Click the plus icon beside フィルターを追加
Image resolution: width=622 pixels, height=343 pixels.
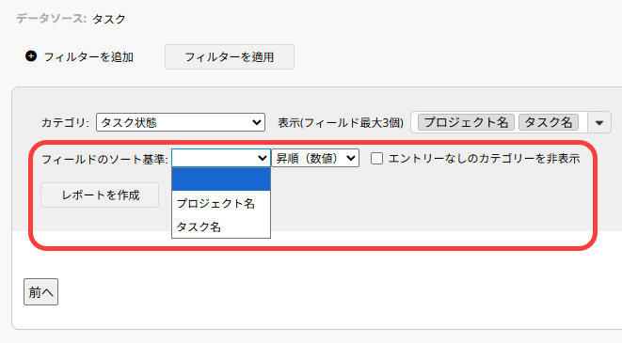point(31,56)
